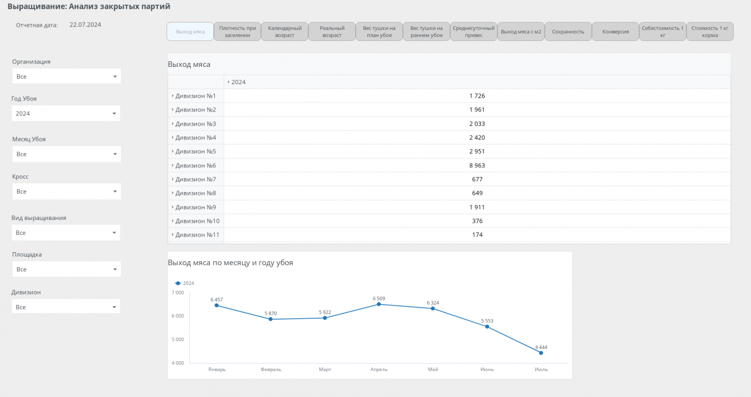
Task: Select the Плотность при заселении tab
Action: coord(237,32)
